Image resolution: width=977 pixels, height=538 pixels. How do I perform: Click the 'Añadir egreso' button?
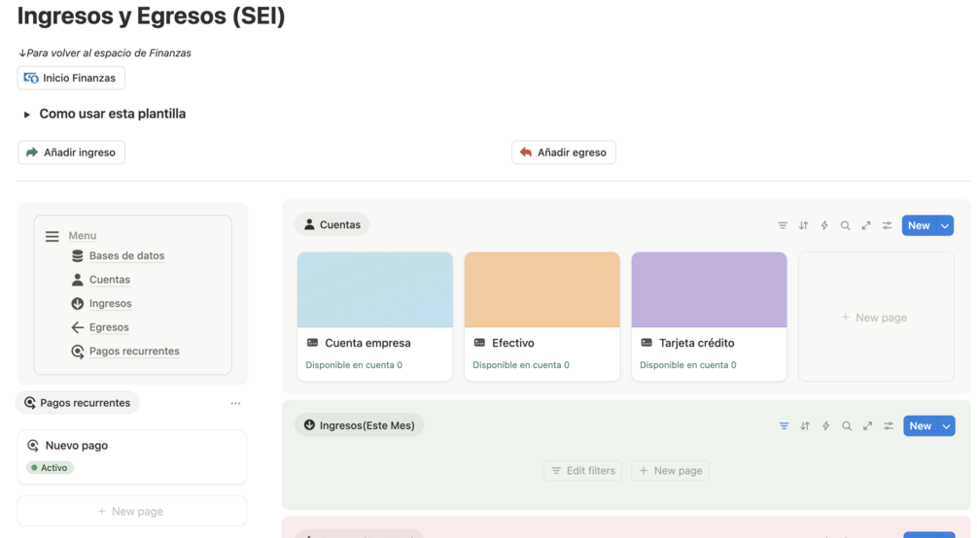[x=563, y=152]
